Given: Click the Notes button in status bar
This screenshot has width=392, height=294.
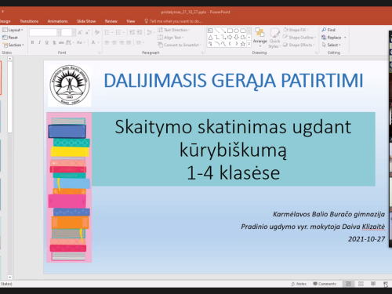Looking at the screenshot, I should [x=299, y=284].
